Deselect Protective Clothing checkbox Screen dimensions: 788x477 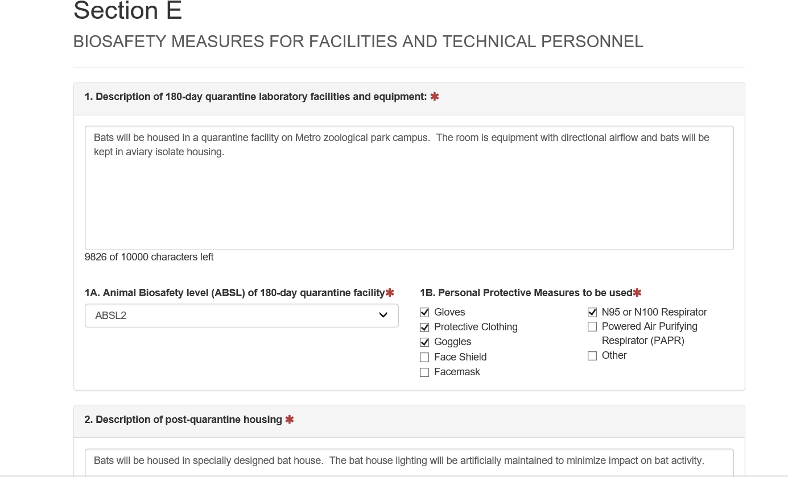[x=424, y=327]
